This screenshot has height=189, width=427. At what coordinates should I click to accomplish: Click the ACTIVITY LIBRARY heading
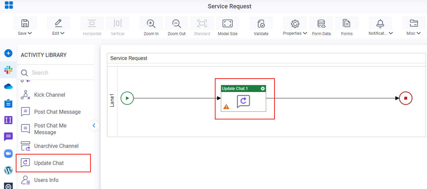[44, 55]
